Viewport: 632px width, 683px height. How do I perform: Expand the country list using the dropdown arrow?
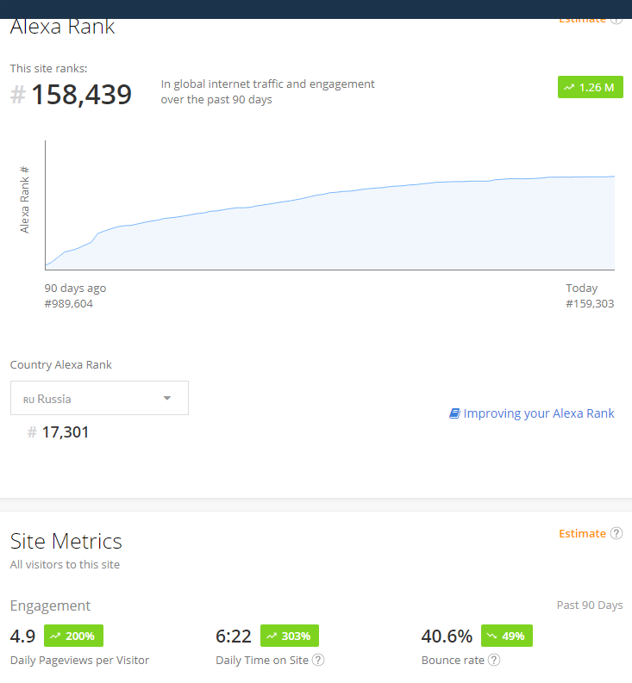[167, 398]
